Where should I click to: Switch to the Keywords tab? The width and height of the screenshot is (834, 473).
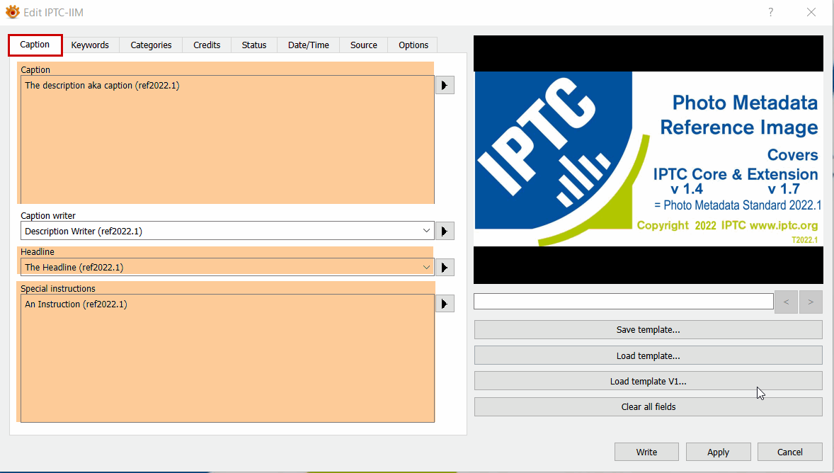(x=90, y=45)
